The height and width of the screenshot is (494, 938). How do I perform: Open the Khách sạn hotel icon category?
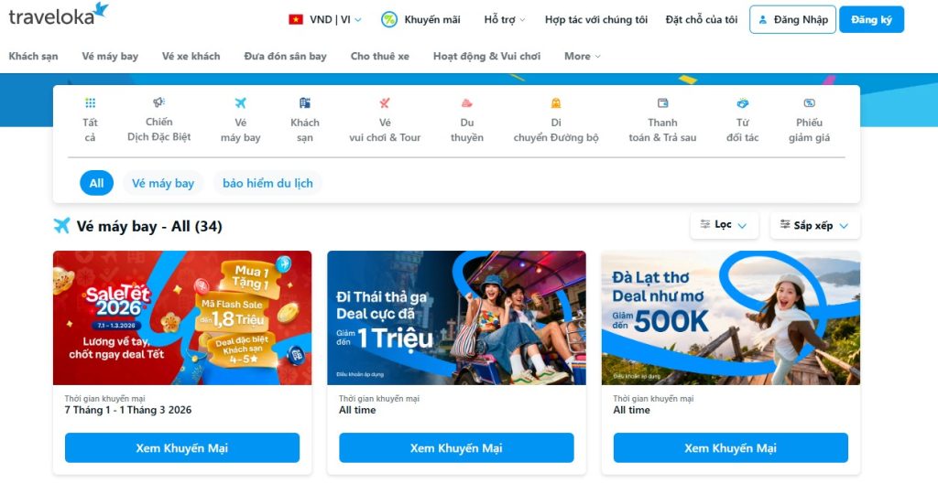(x=305, y=102)
